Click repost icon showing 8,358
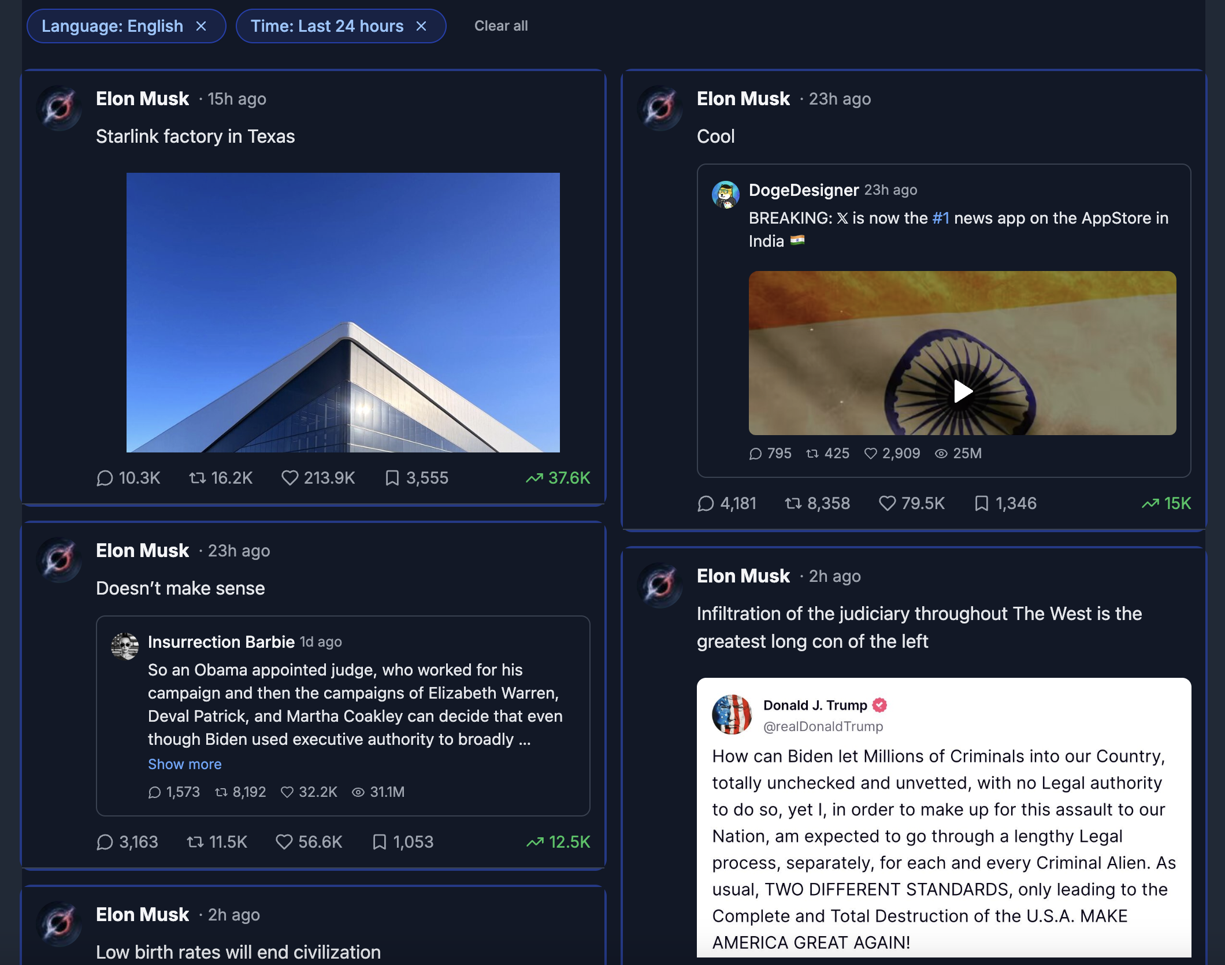Image resolution: width=1225 pixels, height=965 pixels. (793, 503)
